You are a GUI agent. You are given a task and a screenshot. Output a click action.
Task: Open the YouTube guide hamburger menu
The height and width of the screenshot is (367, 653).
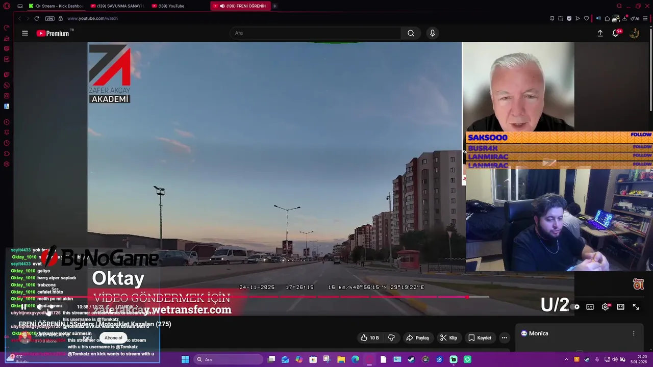point(24,33)
